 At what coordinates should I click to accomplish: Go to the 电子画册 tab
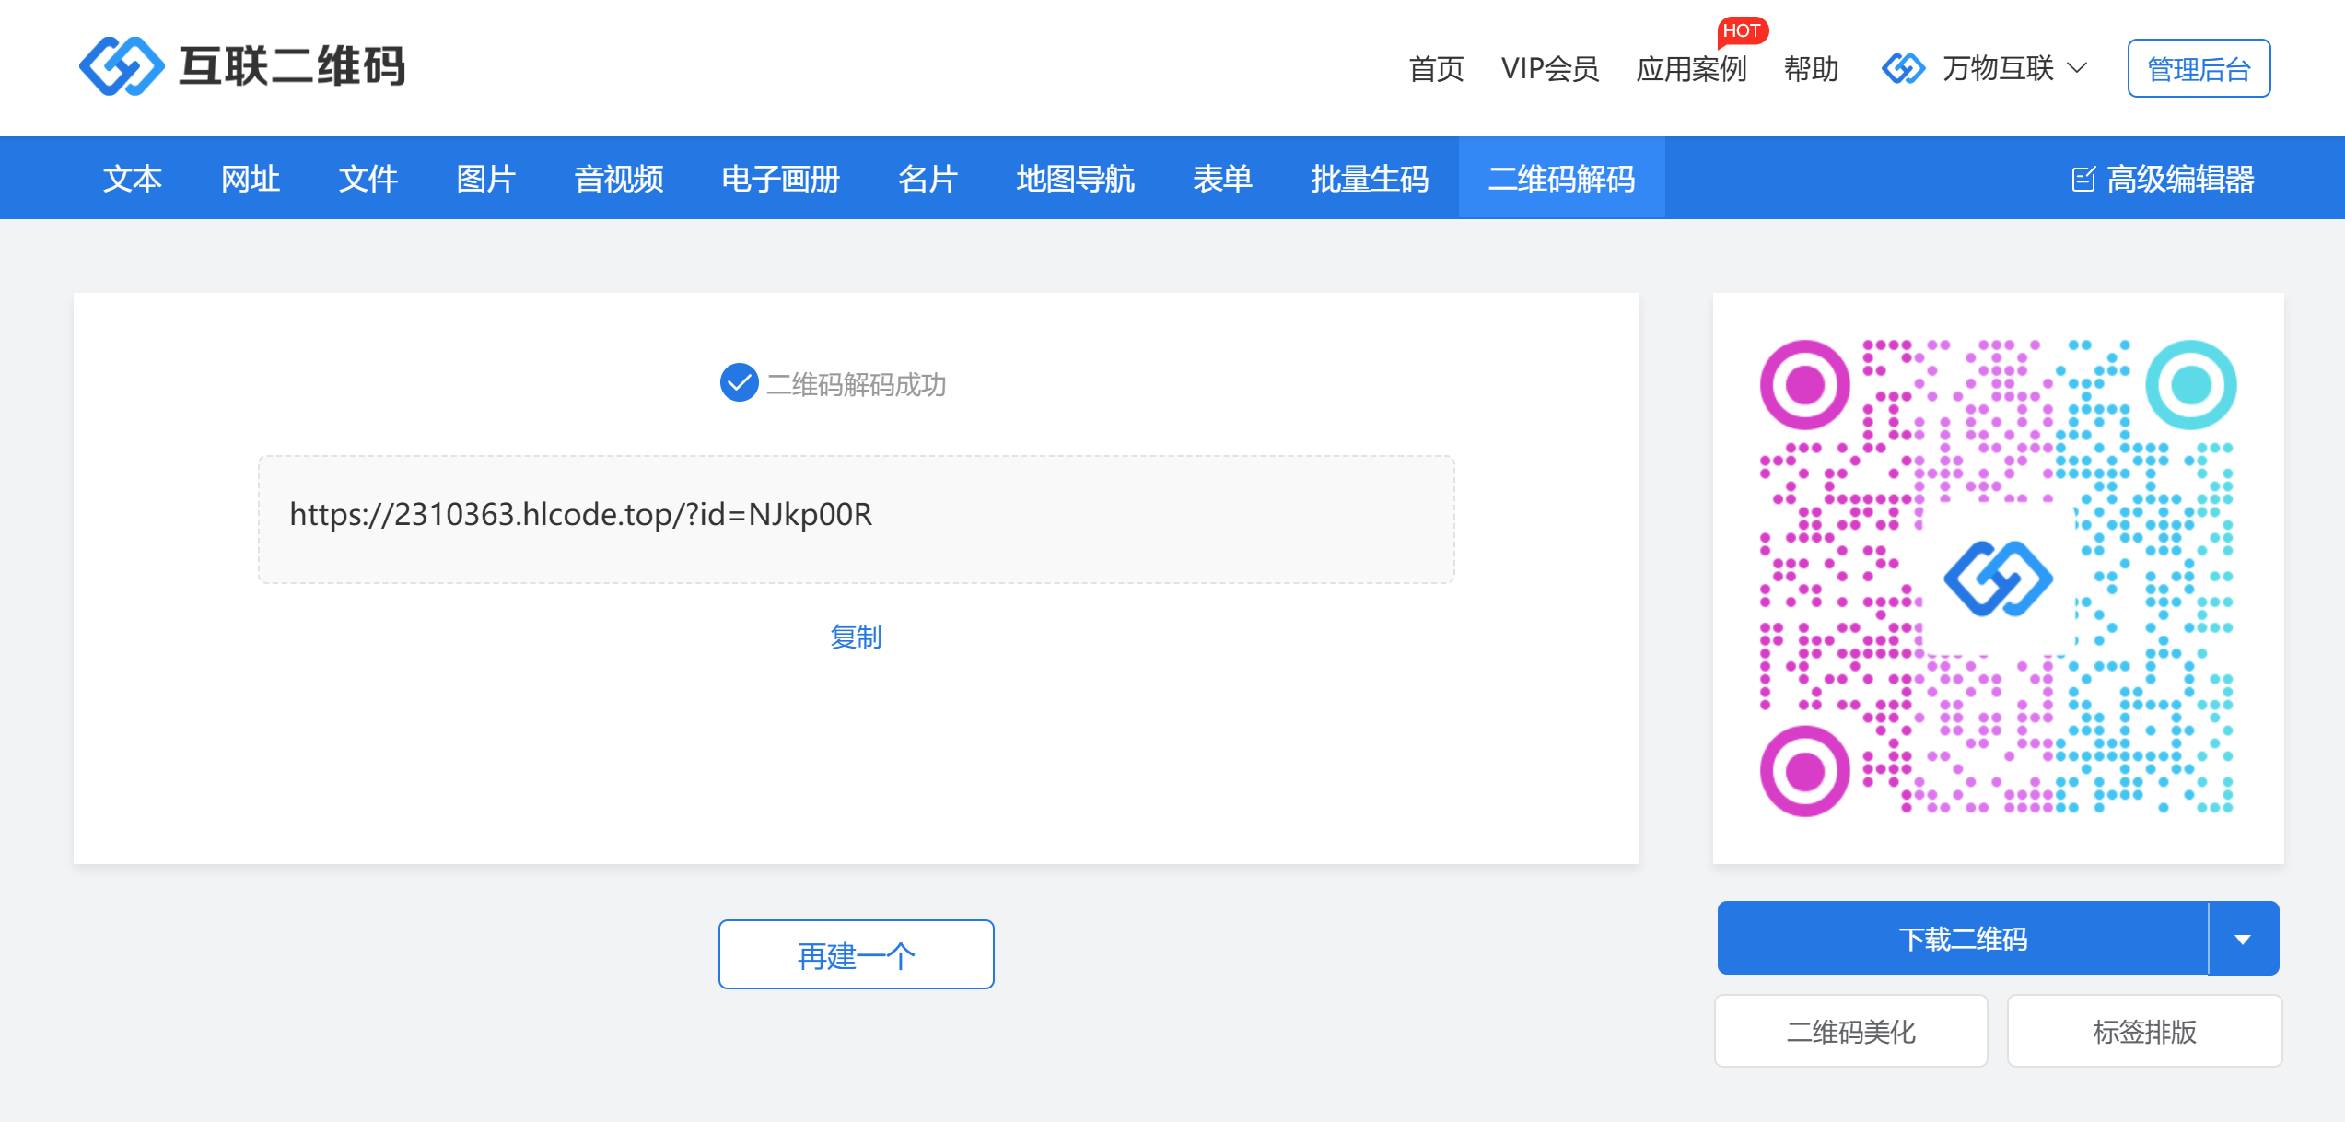click(780, 179)
